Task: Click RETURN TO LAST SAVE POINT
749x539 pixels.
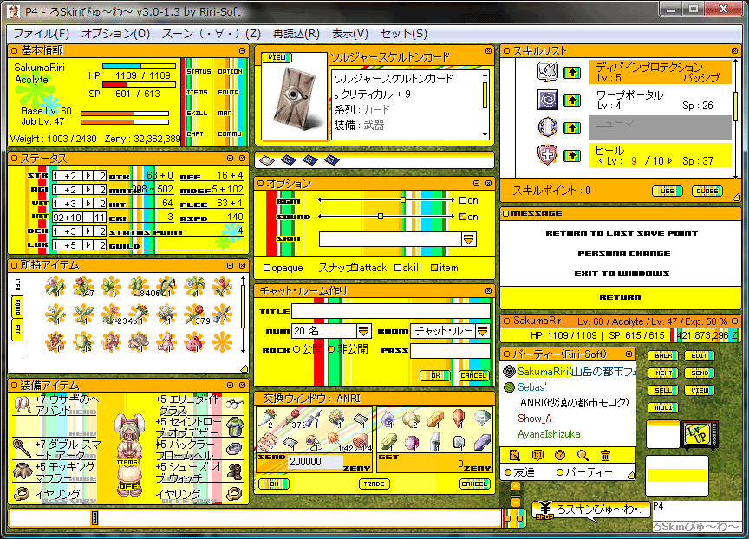Action: pyautogui.click(x=622, y=233)
